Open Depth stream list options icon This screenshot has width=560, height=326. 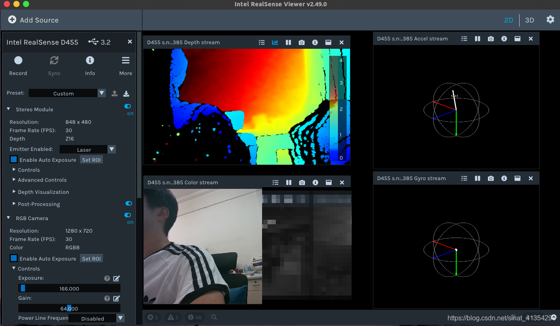pyautogui.click(x=262, y=43)
